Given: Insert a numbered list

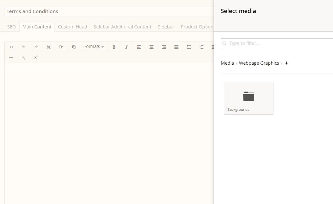Looking at the screenshot, I should click(x=201, y=47).
